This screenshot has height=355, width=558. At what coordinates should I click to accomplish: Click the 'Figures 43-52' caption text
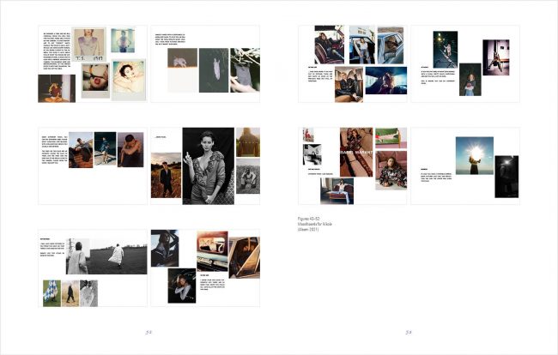coord(315,224)
